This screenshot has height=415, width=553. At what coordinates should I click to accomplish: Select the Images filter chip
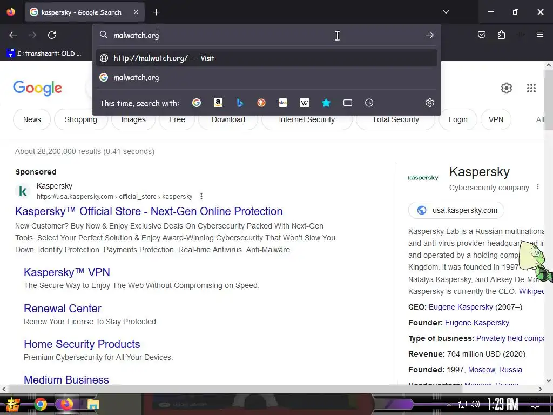pyautogui.click(x=133, y=119)
